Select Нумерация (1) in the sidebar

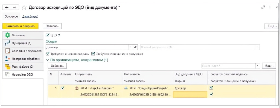(23, 43)
